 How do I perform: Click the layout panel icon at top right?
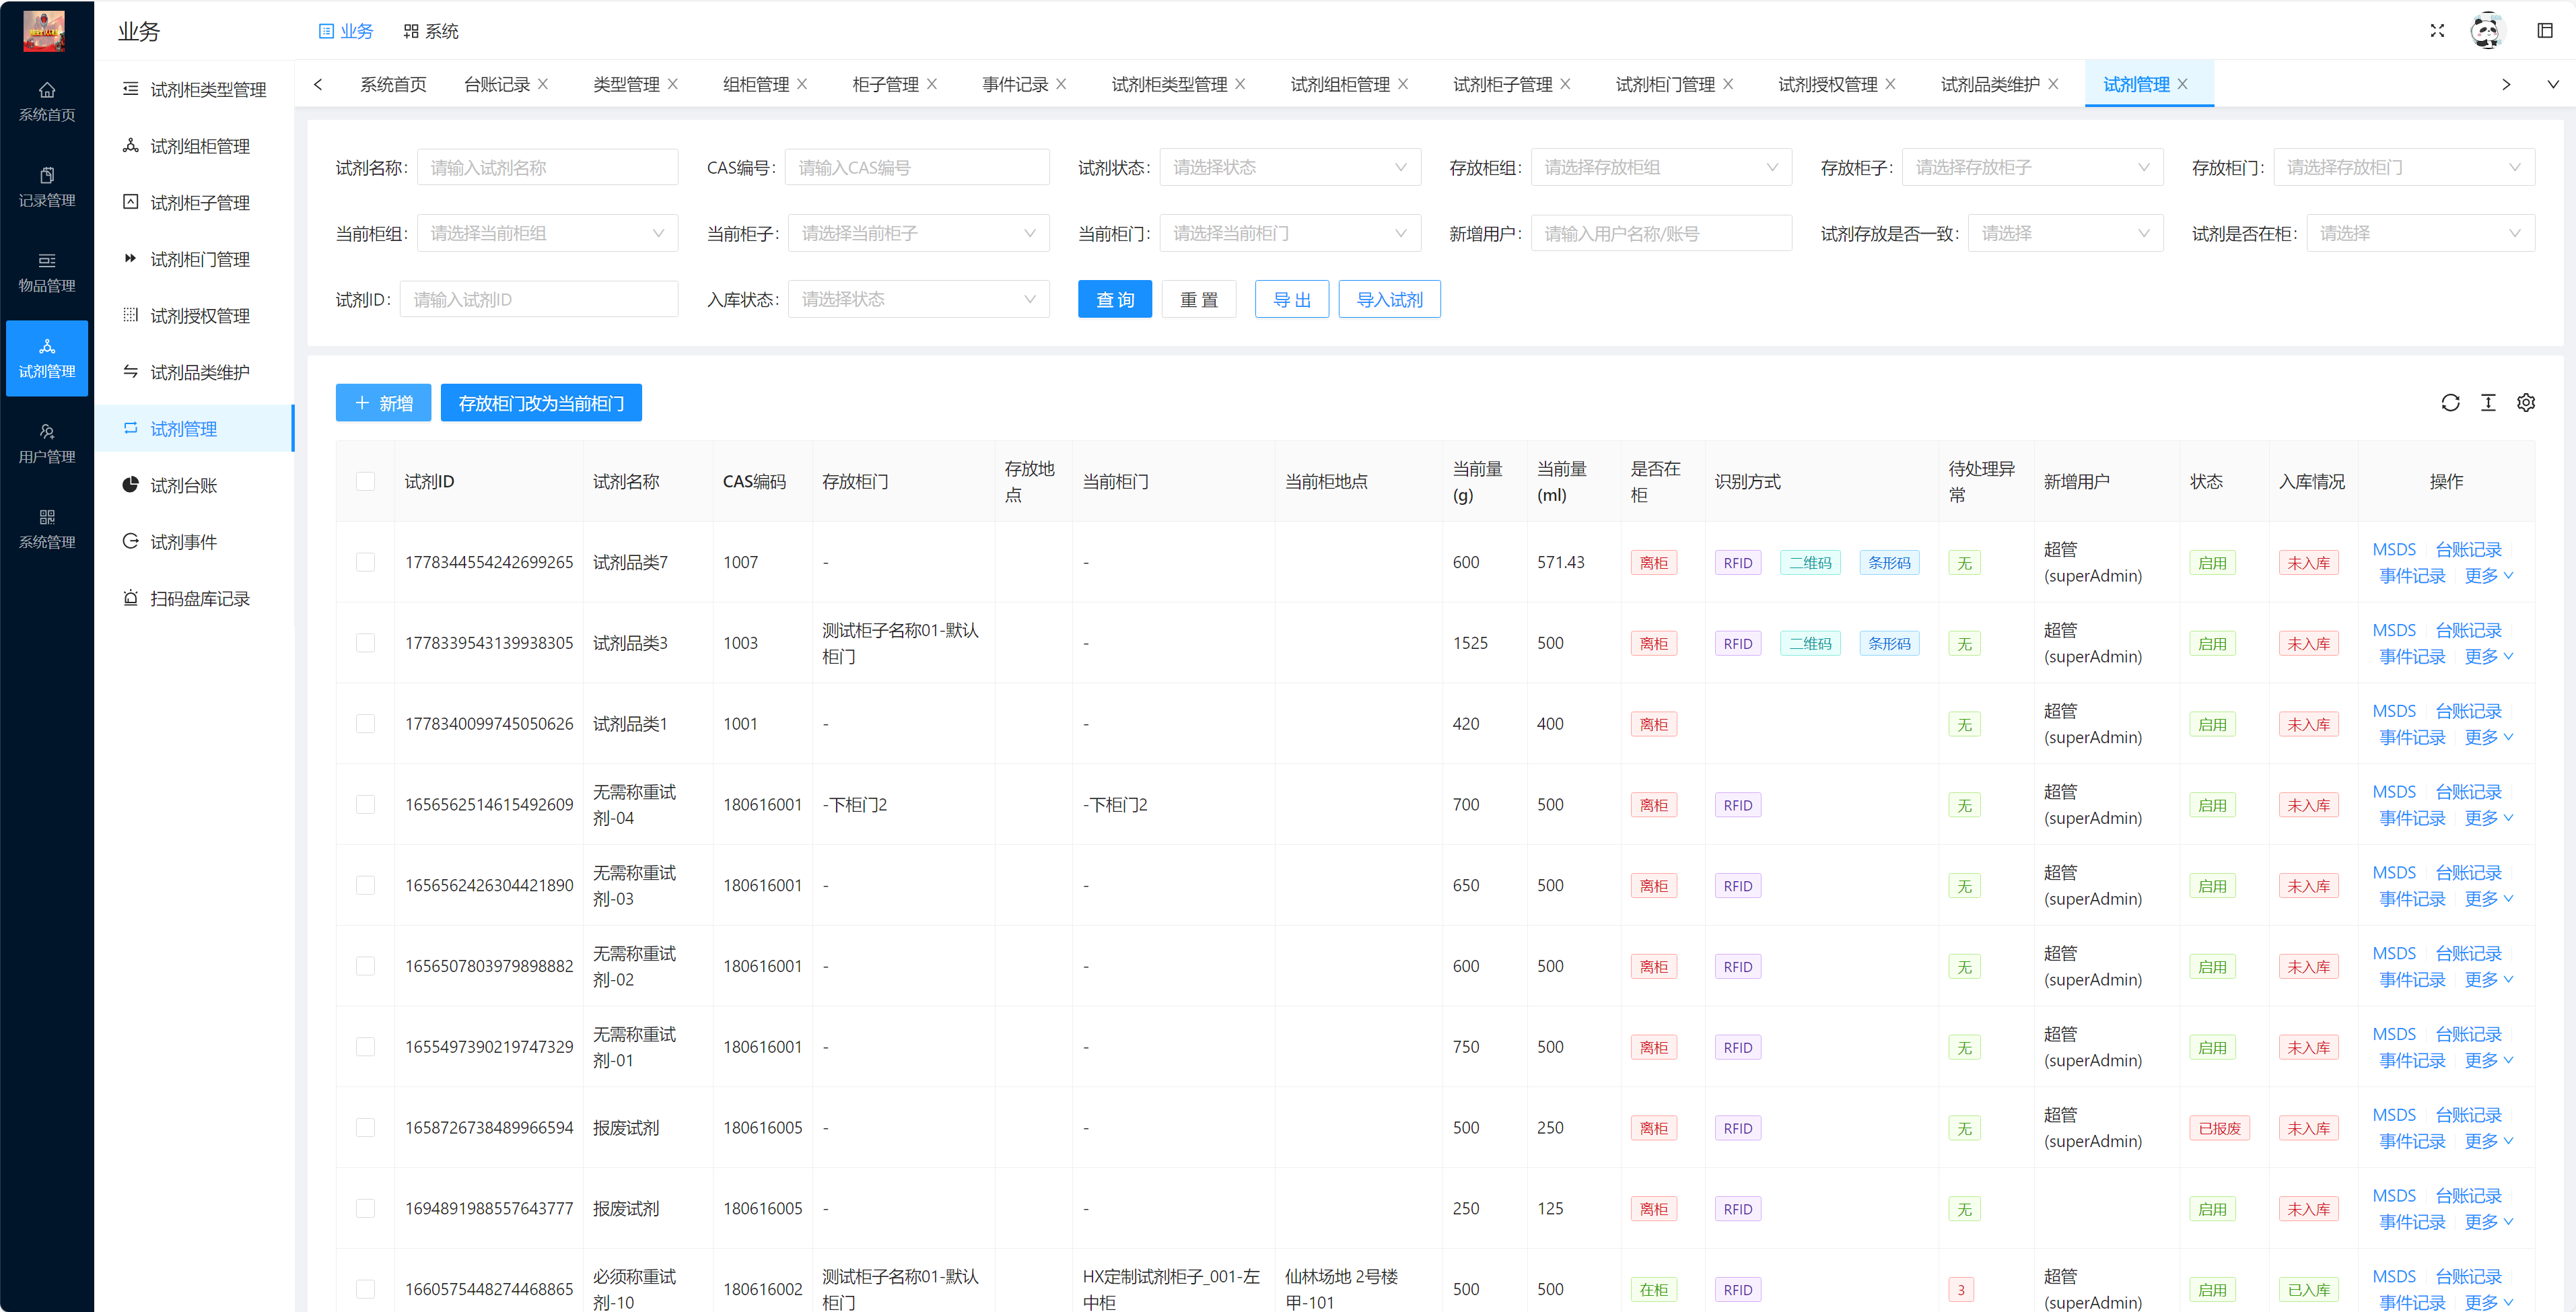(x=2545, y=31)
